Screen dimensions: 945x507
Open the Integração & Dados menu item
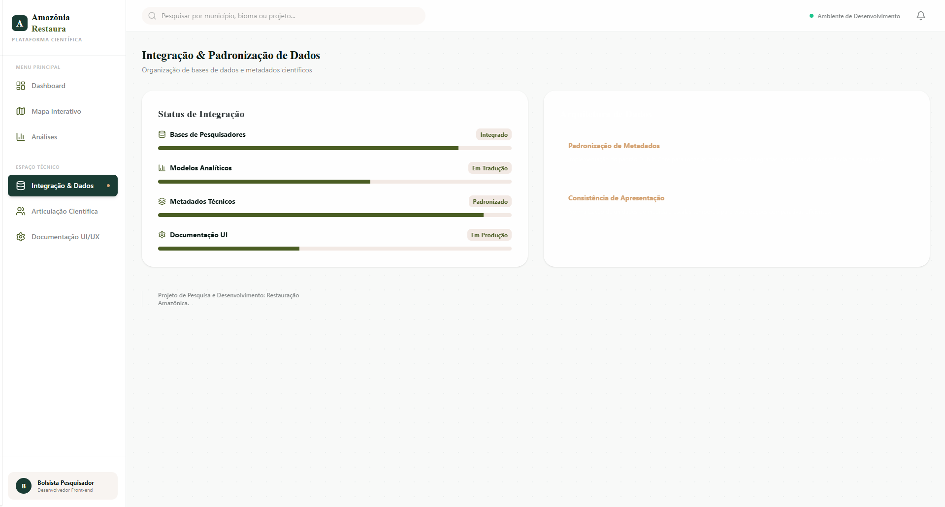(63, 186)
